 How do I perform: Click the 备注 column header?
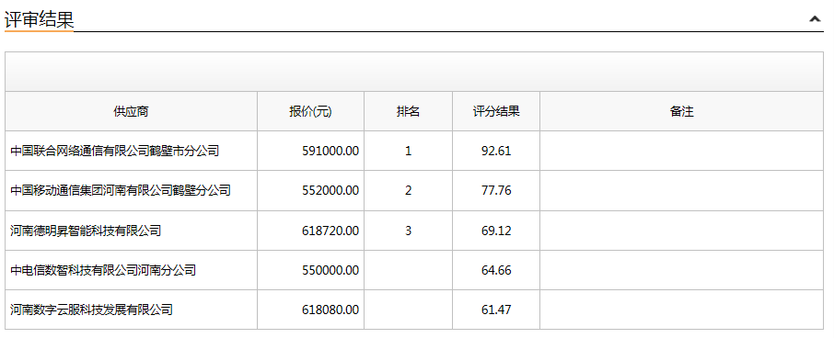(x=681, y=111)
